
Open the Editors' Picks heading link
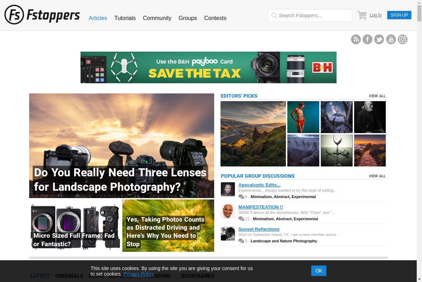click(x=239, y=96)
